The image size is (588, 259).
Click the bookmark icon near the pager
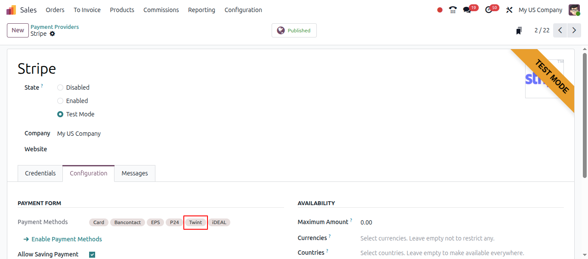pos(519,31)
